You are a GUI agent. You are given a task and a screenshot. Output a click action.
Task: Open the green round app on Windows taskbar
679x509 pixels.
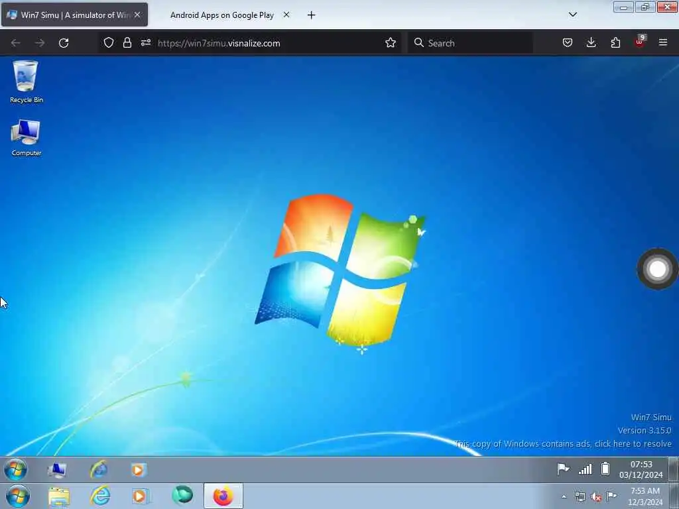(x=182, y=495)
